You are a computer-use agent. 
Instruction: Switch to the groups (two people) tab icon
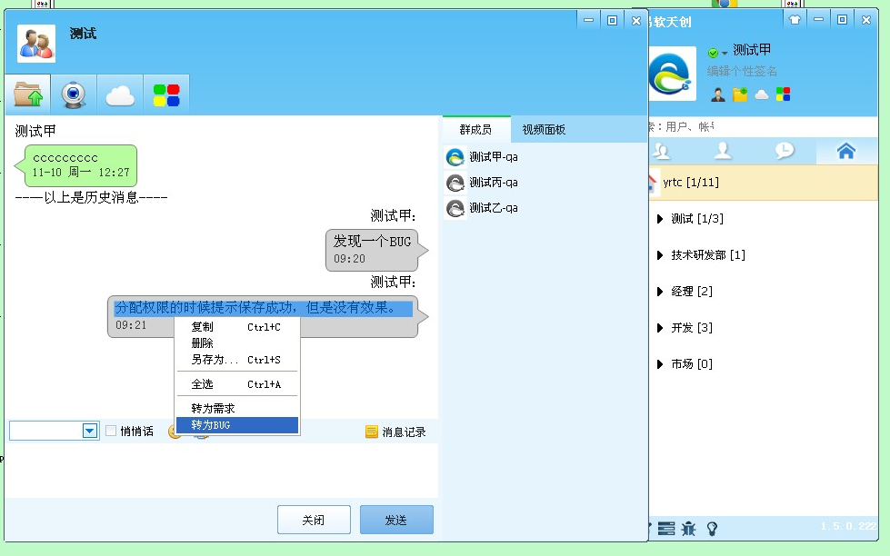[x=661, y=151]
